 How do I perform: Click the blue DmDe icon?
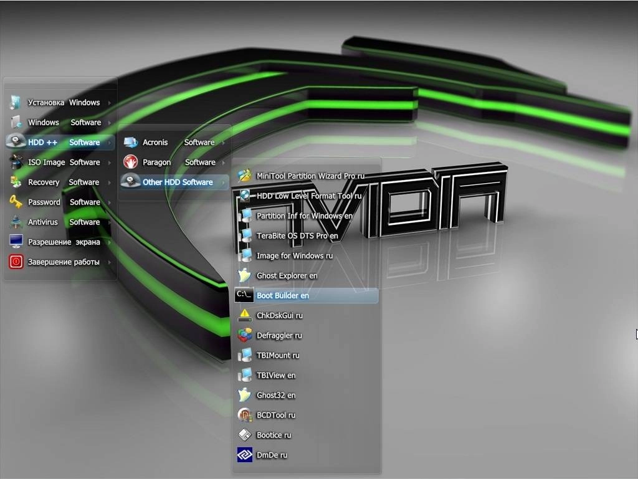[x=244, y=455]
